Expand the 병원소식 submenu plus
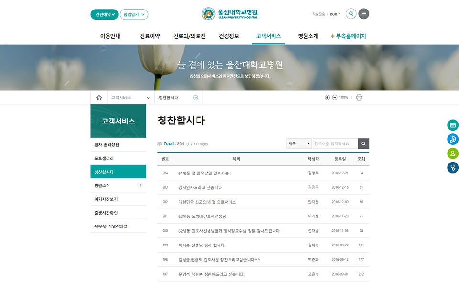Screen dimensions: 459x286 pyautogui.click(x=140, y=185)
